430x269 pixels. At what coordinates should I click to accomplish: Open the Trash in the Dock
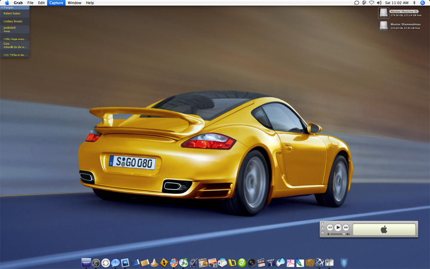[x=344, y=263]
